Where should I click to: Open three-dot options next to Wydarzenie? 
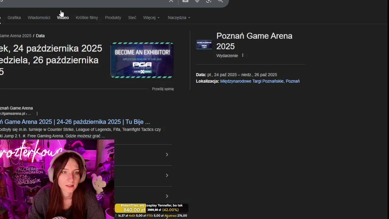pos(243,55)
